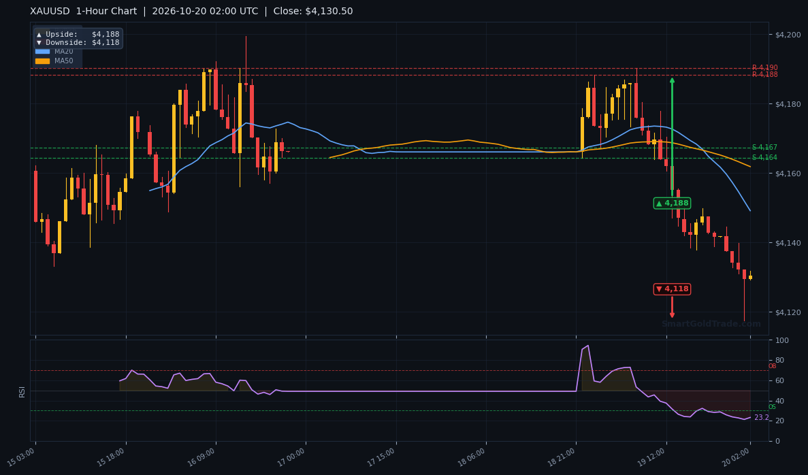
Task: Click the 18 06:00 time axis label
Action: pos(471,457)
